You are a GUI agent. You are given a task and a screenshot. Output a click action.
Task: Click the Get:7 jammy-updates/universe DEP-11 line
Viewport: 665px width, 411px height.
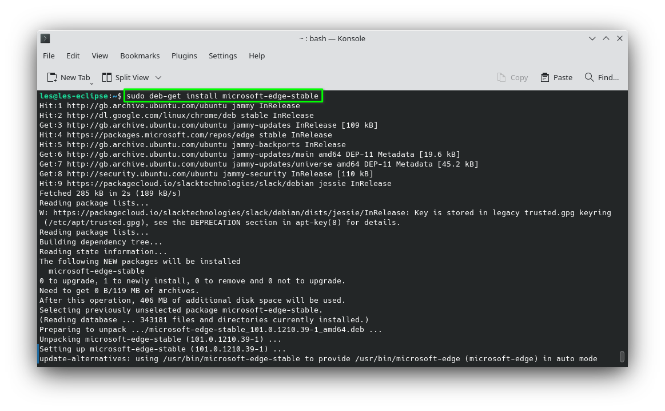(x=258, y=164)
